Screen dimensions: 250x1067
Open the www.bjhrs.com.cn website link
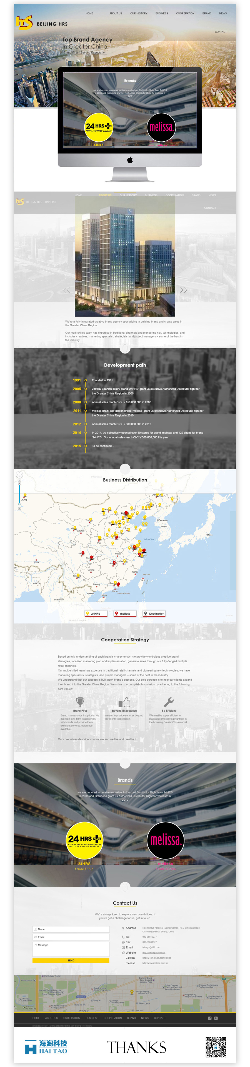(154, 953)
